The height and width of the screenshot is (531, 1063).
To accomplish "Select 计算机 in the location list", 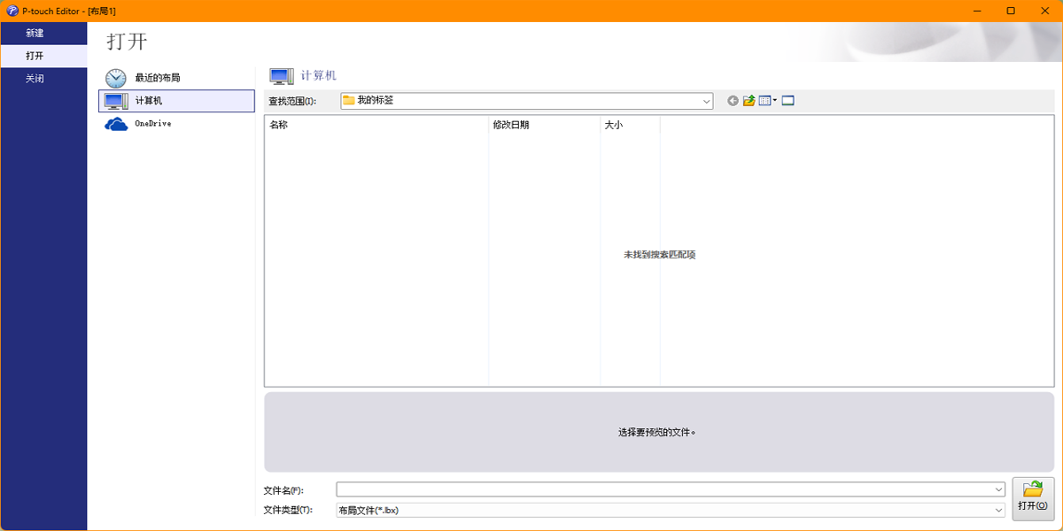I will coord(176,101).
